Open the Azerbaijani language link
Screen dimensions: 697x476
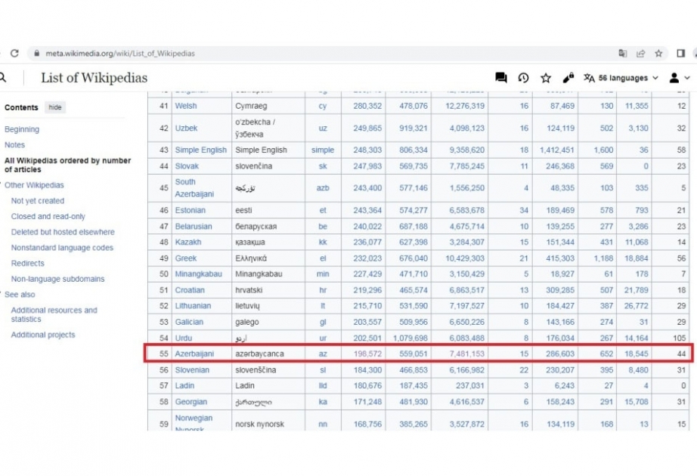pyautogui.click(x=194, y=354)
